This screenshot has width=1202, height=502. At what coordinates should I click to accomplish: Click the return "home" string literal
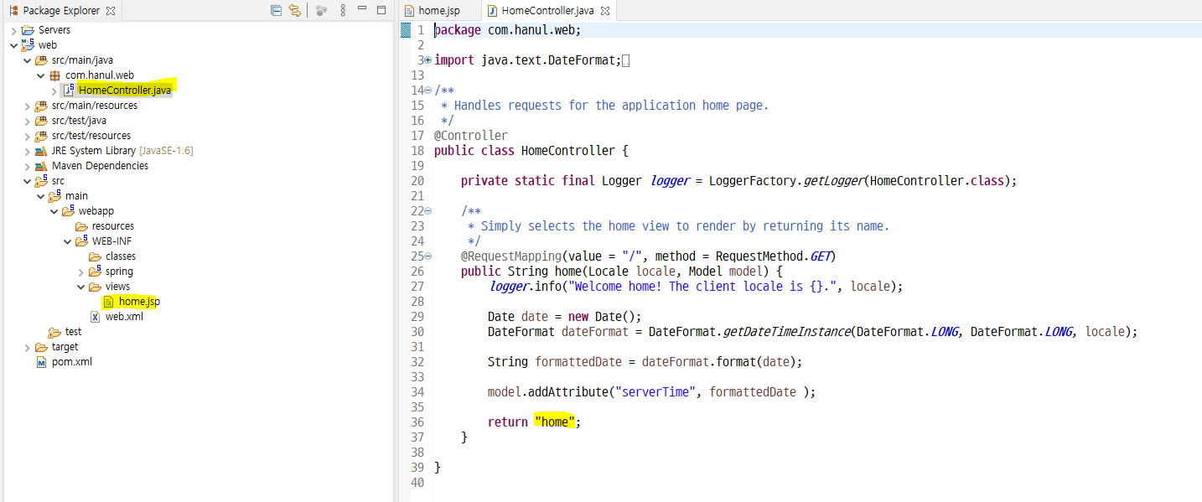pyautogui.click(x=555, y=422)
